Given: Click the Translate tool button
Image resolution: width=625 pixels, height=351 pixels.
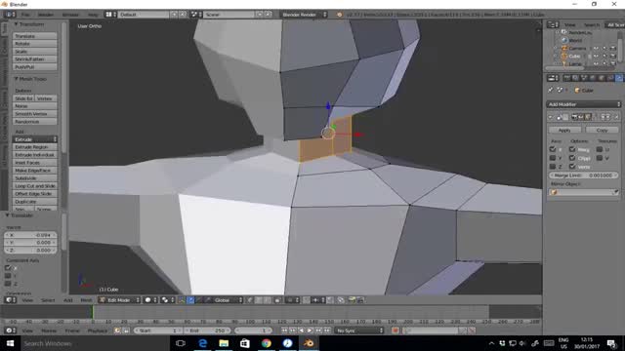Looking at the screenshot, I should (x=35, y=36).
